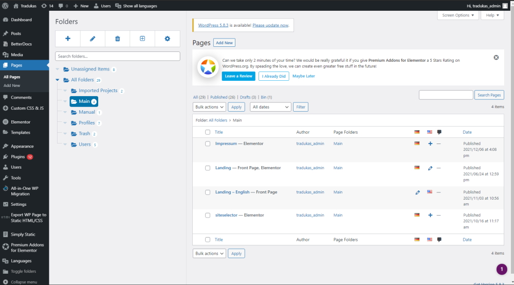Image resolution: width=514 pixels, height=285 pixels.
Task: Click I Already Did button
Action: coord(274,76)
